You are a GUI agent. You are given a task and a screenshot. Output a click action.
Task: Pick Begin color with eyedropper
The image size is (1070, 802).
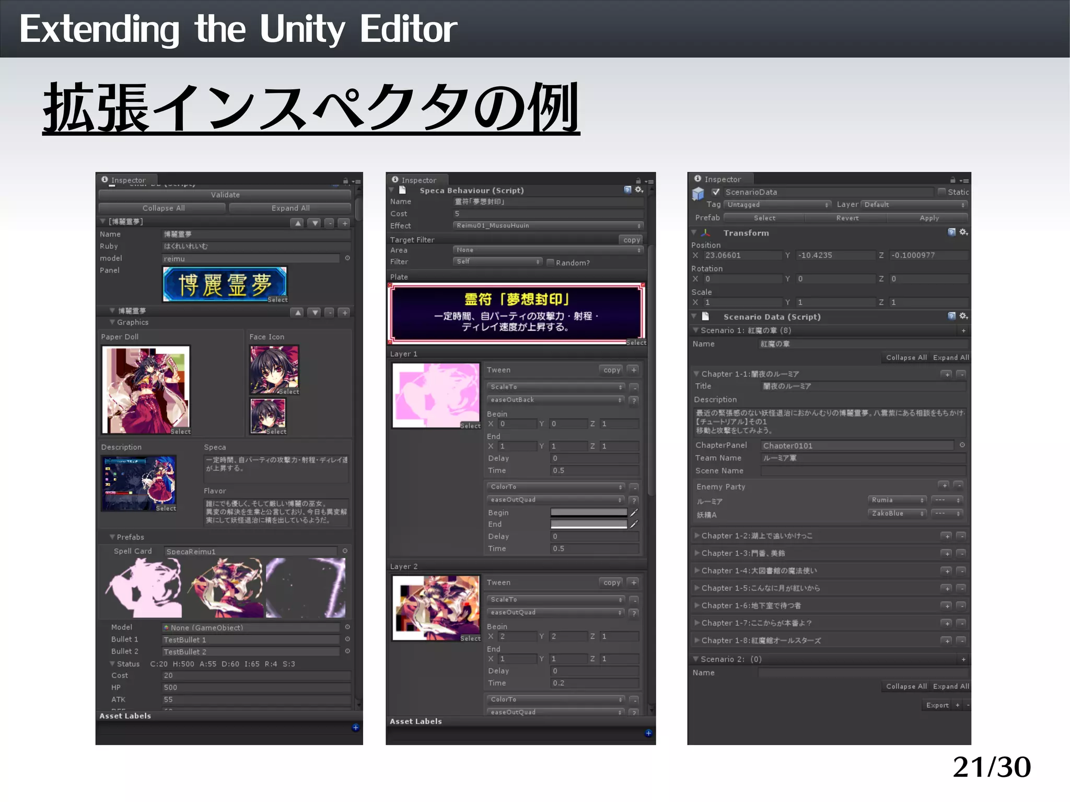634,513
